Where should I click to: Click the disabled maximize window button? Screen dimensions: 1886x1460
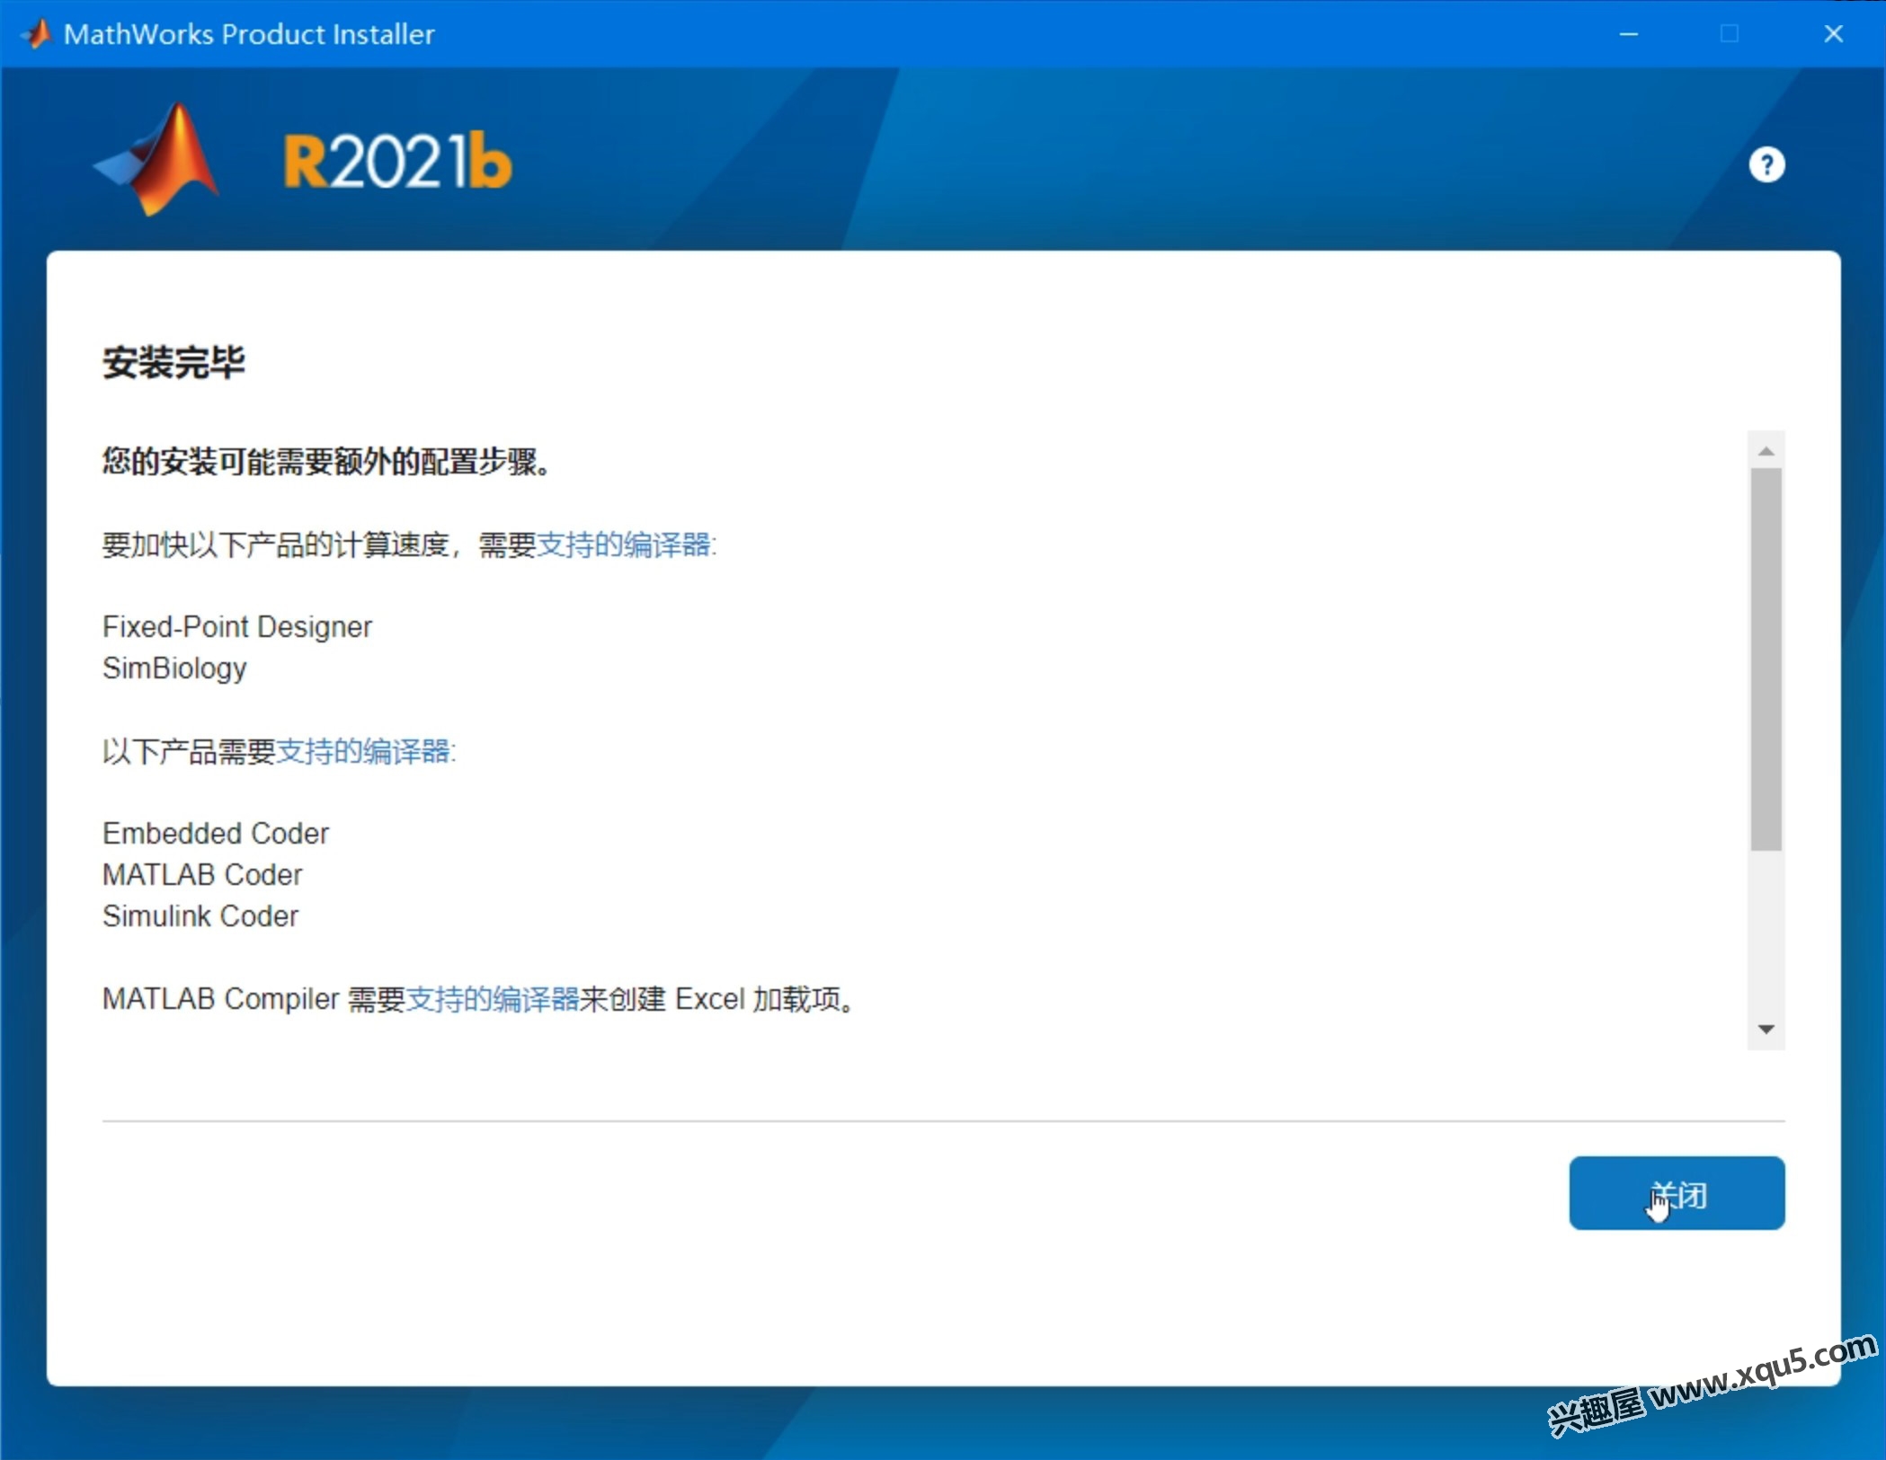(1730, 34)
